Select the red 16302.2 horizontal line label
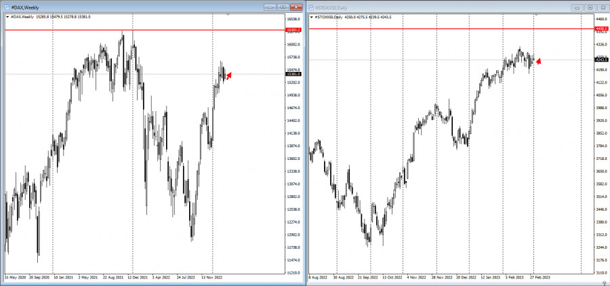This screenshot has height=286, width=610. [x=293, y=30]
